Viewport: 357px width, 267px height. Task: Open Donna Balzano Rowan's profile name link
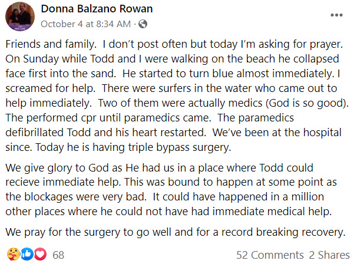click(97, 9)
